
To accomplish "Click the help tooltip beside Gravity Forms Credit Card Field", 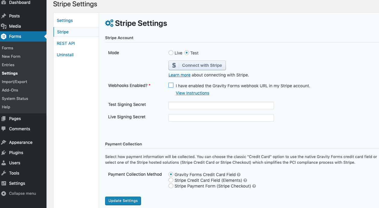I will 239,174.
